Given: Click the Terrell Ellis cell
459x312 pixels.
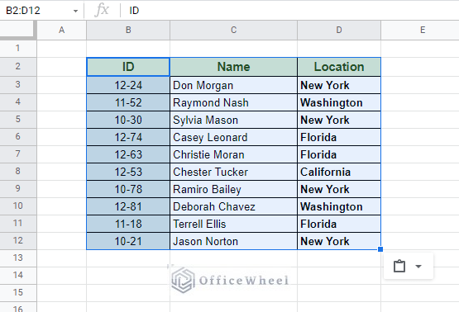Looking at the screenshot, I should (x=233, y=224).
